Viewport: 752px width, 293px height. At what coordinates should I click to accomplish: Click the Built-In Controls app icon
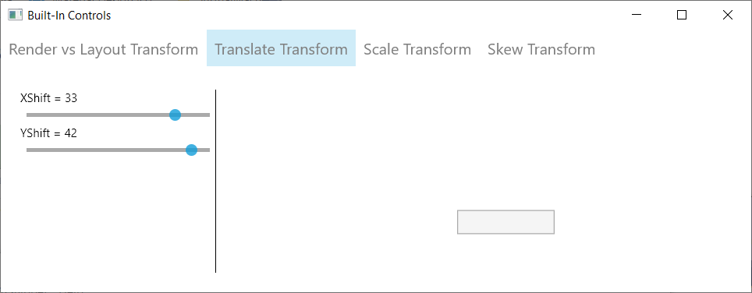click(x=15, y=16)
